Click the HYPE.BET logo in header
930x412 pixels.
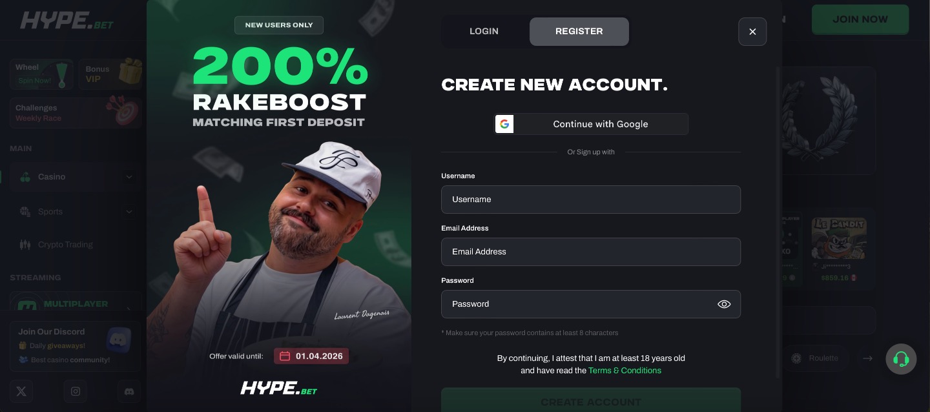(x=67, y=21)
